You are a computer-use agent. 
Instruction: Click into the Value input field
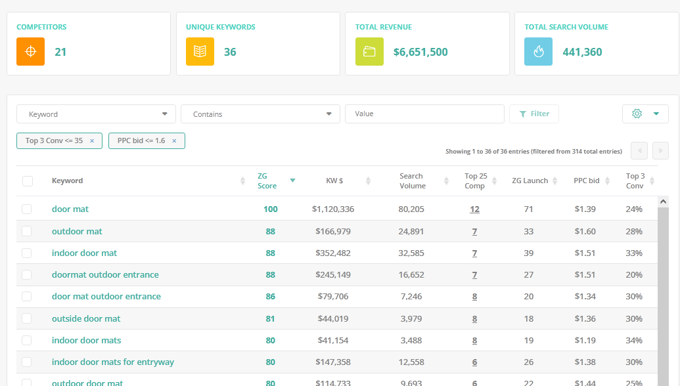click(424, 114)
